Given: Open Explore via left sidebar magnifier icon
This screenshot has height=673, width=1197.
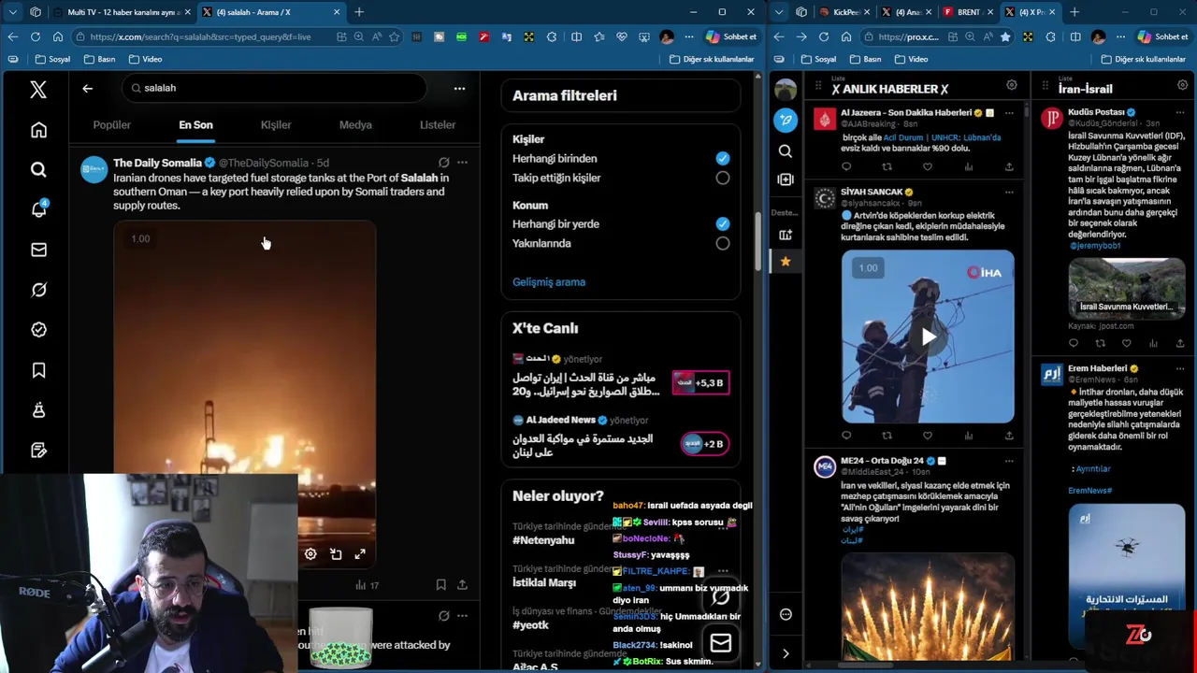Looking at the screenshot, I should 38,170.
